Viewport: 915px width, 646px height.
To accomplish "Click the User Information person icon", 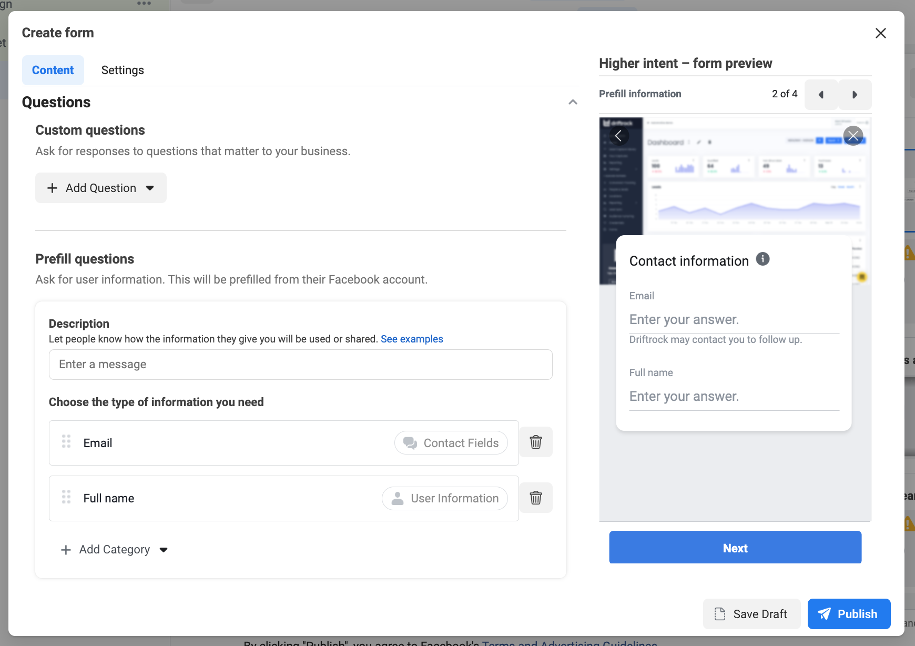I will (x=396, y=498).
